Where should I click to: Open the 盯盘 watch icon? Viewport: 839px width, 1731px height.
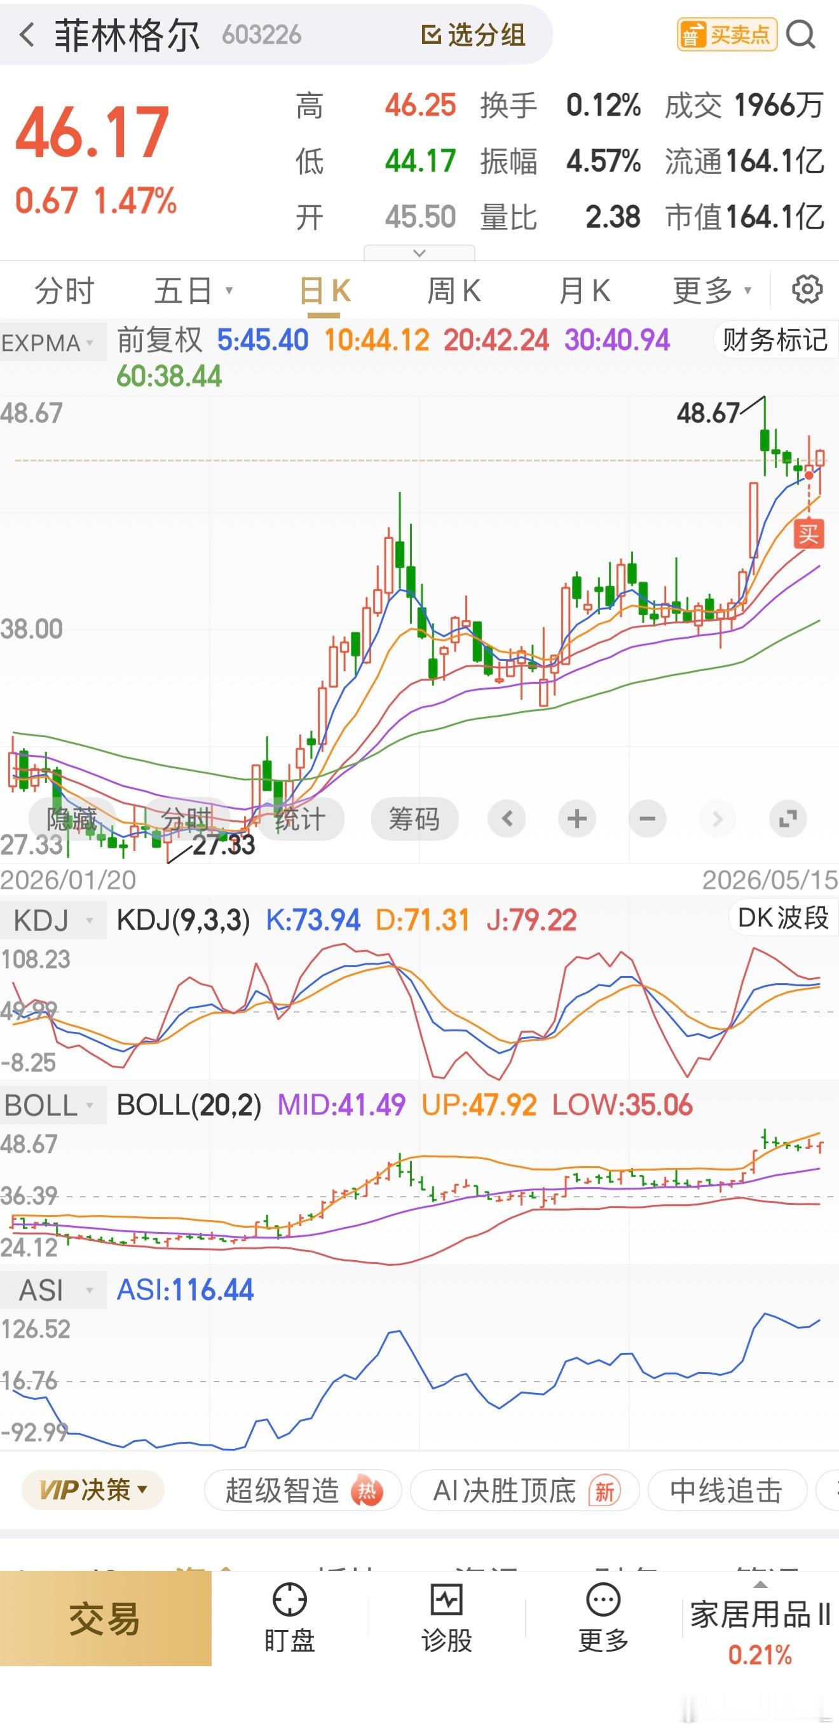[x=290, y=1618]
